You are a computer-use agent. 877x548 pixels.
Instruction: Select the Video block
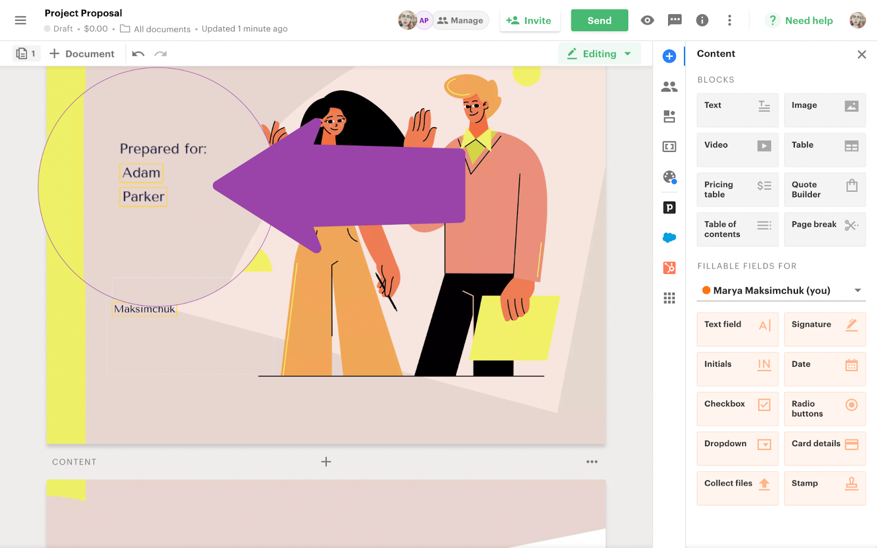pyautogui.click(x=737, y=150)
